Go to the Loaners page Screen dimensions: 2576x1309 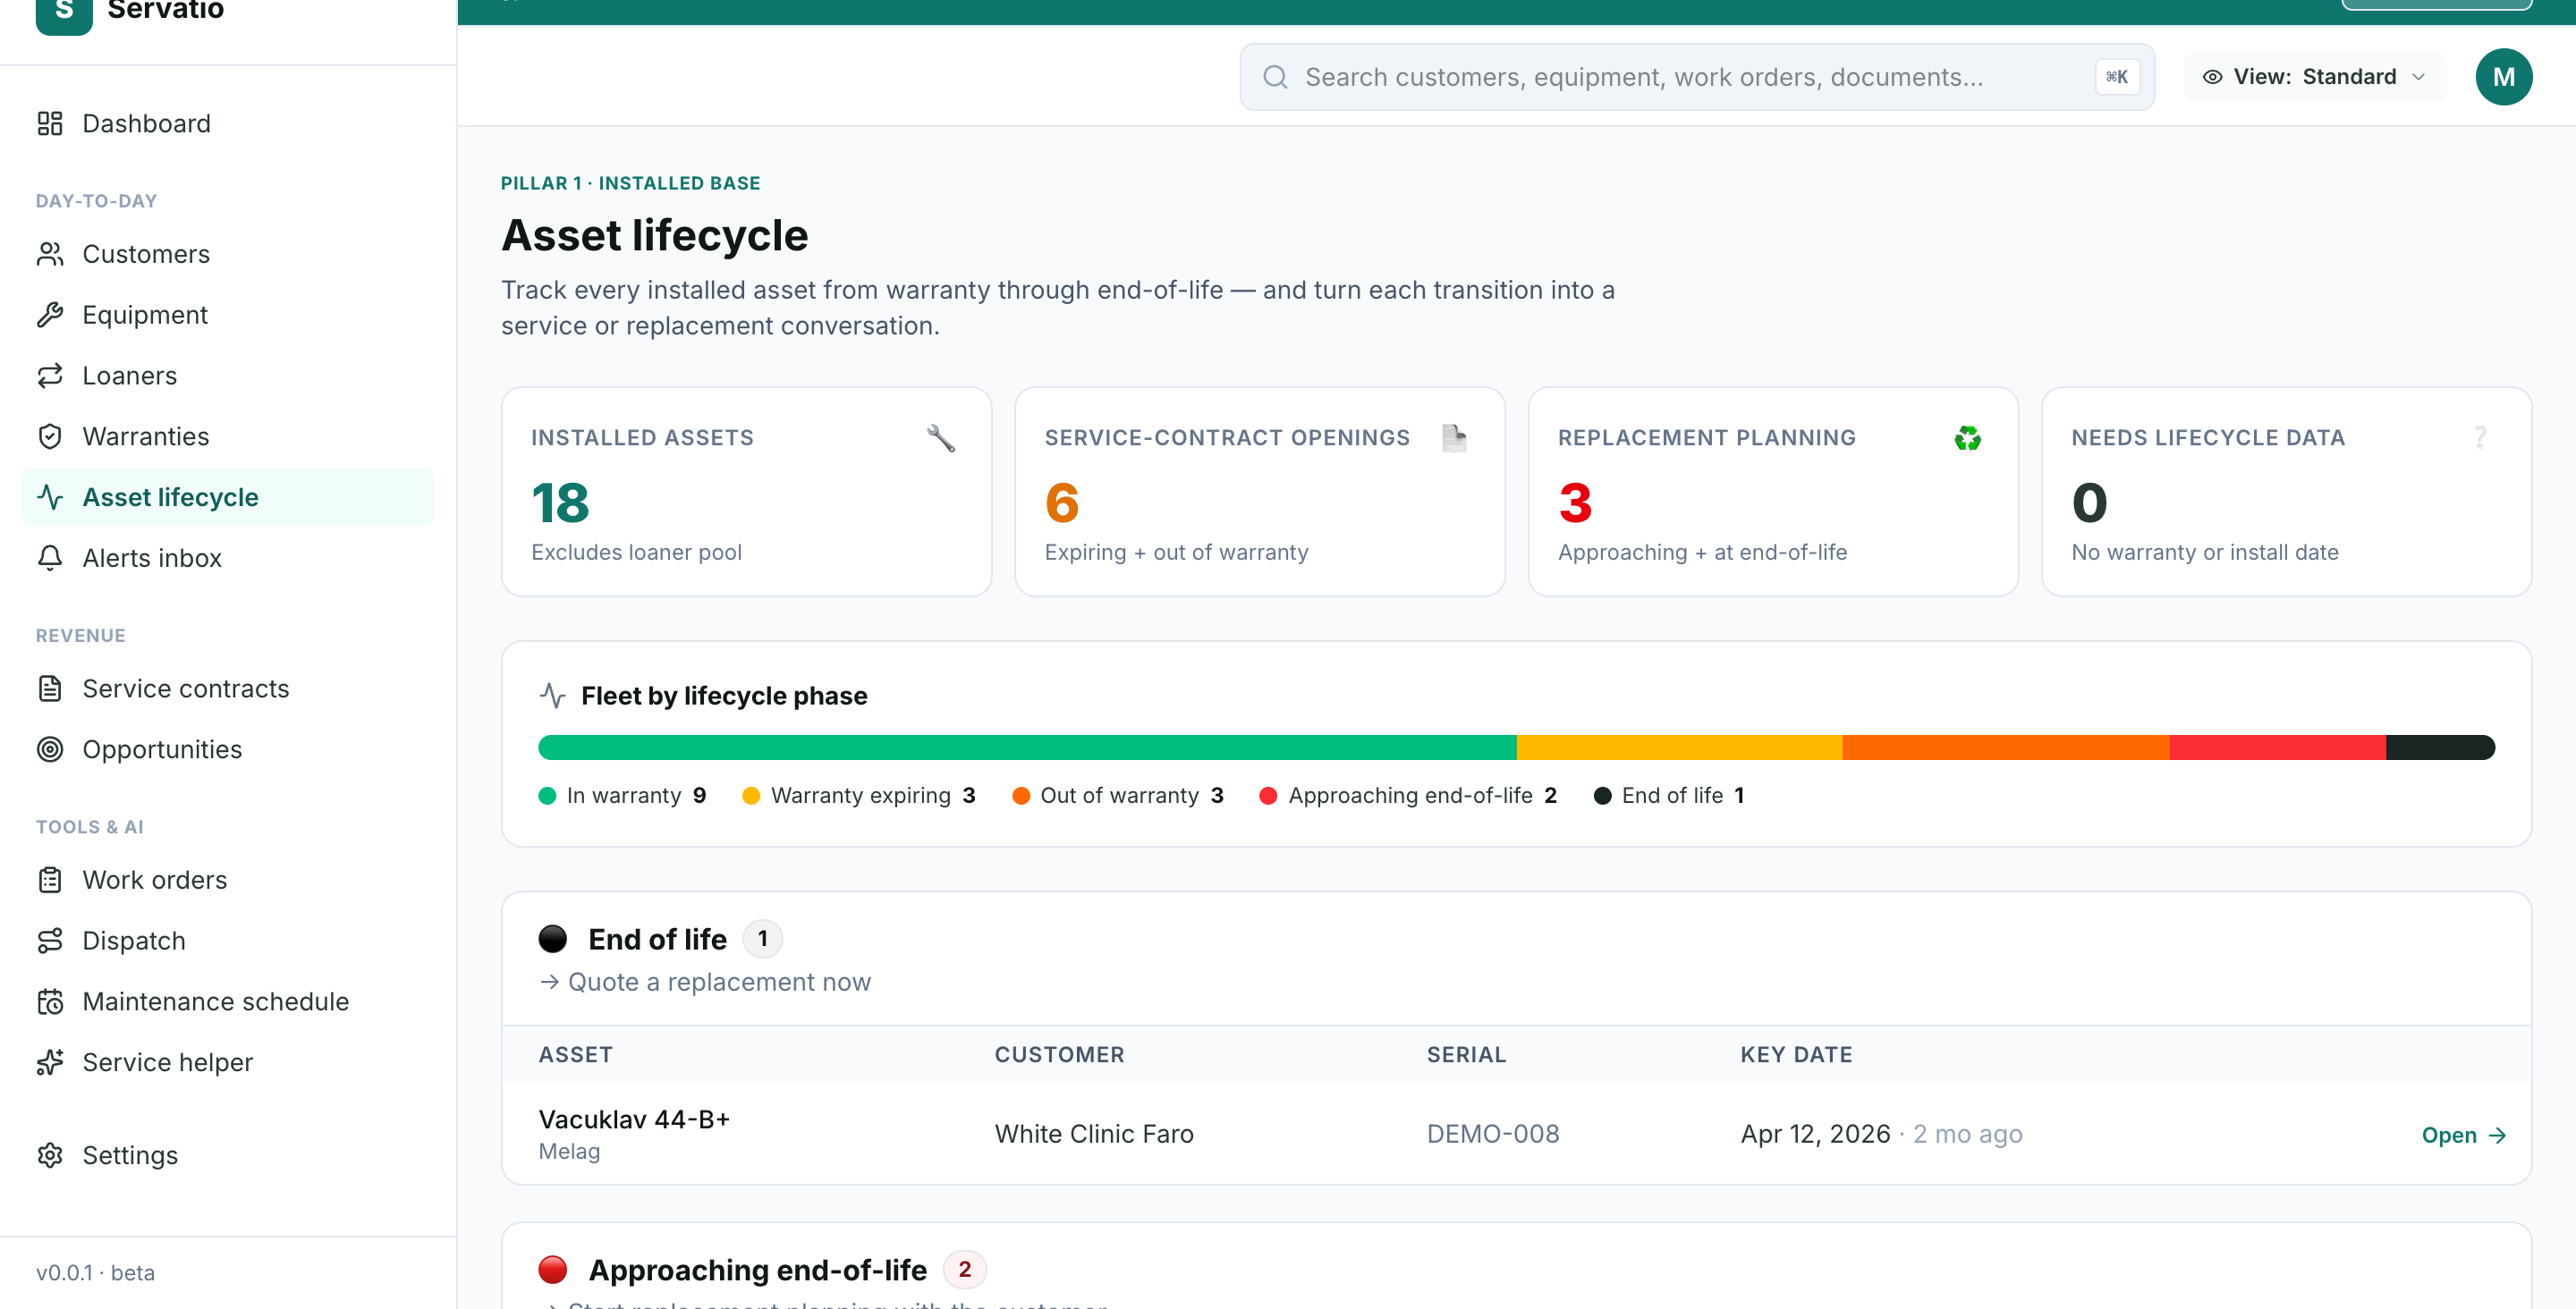tap(228, 376)
